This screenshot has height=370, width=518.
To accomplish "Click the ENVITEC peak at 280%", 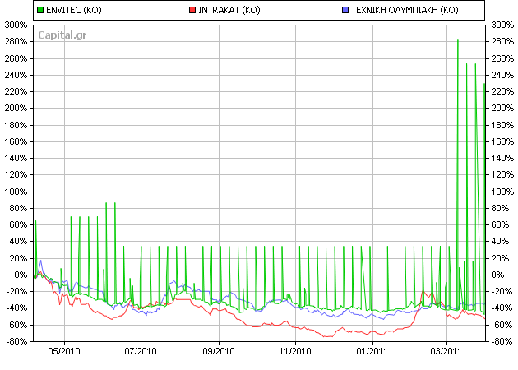I will (x=457, y=40).
